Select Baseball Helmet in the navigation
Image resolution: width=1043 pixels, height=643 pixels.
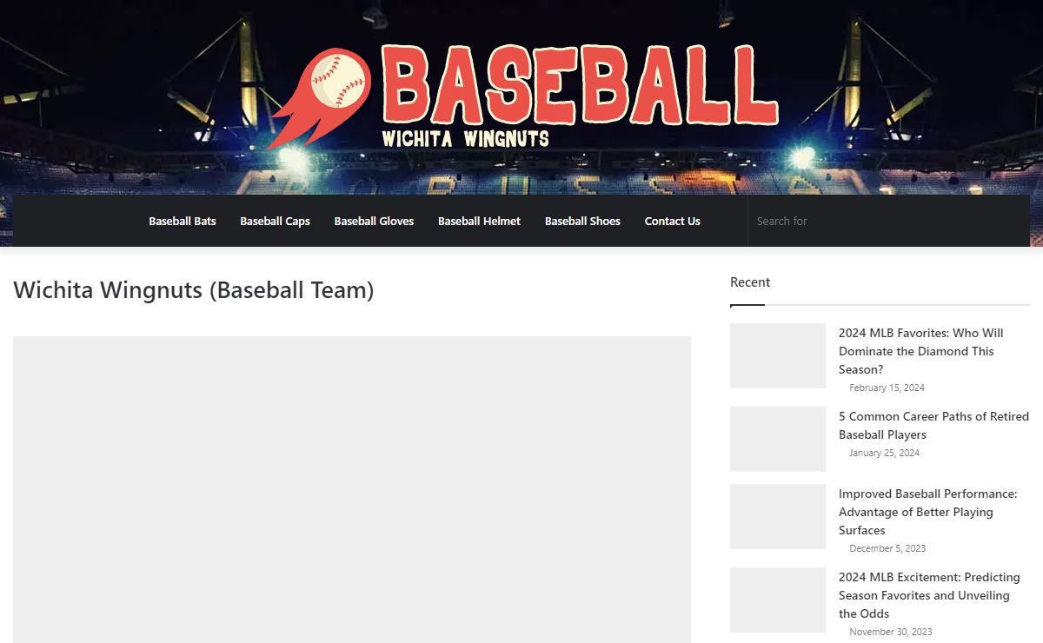click(x=479, y=221)
